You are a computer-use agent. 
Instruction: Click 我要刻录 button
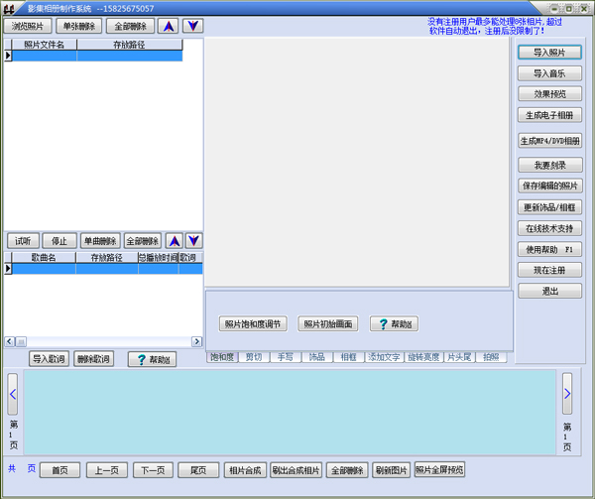(549, 165)
